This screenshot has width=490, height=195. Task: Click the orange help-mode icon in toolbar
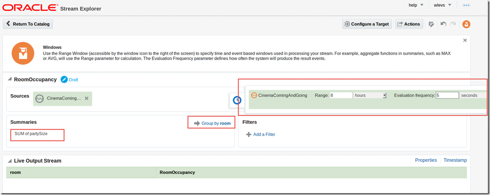pyautogui.click(x=466, y=24)
